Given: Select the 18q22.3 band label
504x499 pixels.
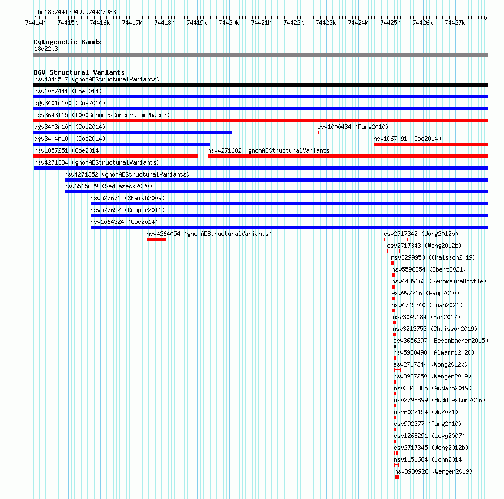Looking at the screenshot, I should [x=46, y=49].
